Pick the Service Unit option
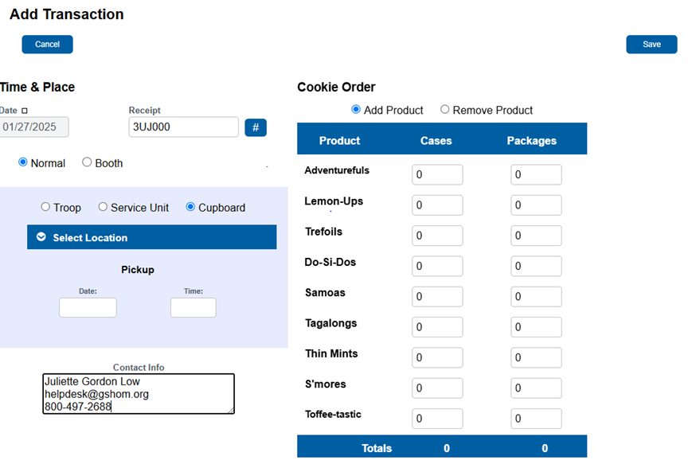Image resolution: width=688 pixels, height=472 pixels. coord(103,207)
